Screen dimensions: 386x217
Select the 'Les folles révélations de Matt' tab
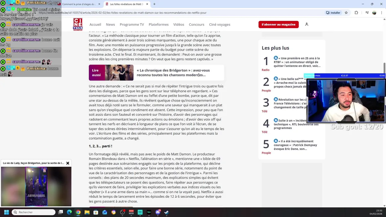pos(127,4)
